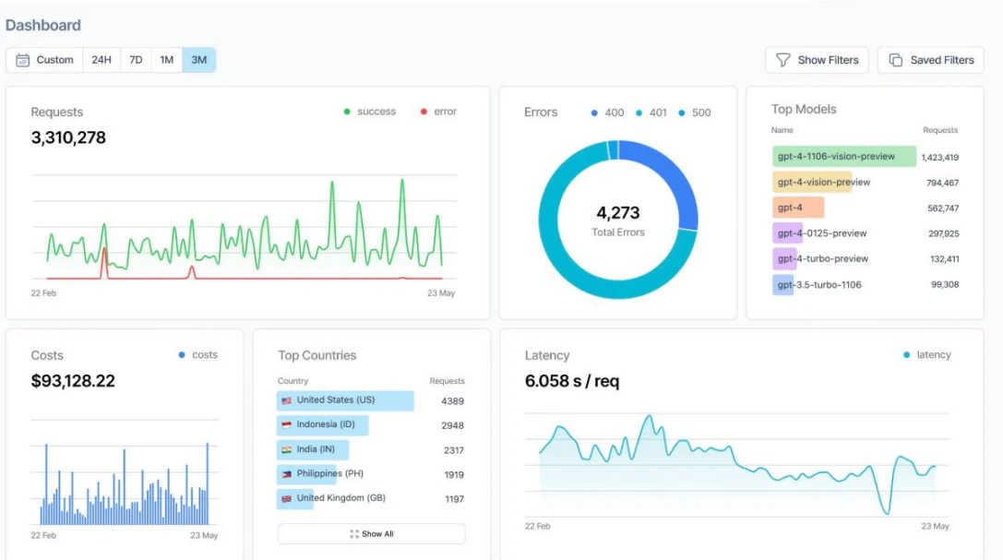Viewport: 1003px width, 560px height.
Task: Click the United Kingdom flag icon
Action: 286,498
